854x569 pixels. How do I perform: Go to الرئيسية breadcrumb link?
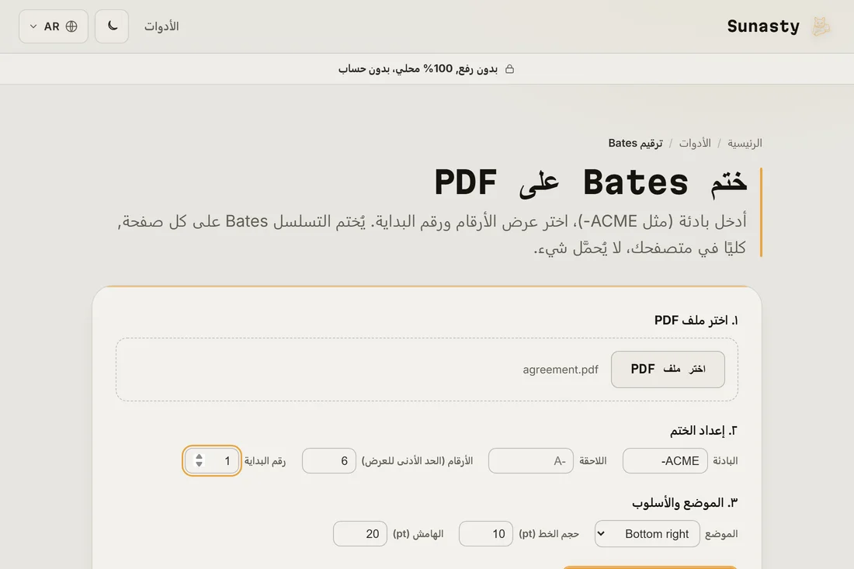pos(745,143)
